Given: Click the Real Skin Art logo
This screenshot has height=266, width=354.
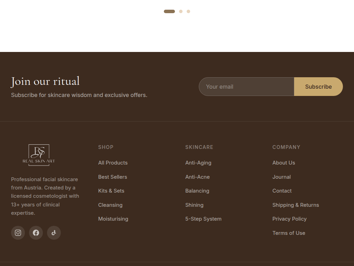Looking at the screenshot, I should 39,155.
